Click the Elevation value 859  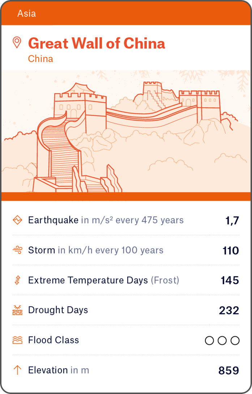(229, 370)
